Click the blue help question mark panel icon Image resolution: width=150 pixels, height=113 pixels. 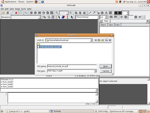click(43, 2)
